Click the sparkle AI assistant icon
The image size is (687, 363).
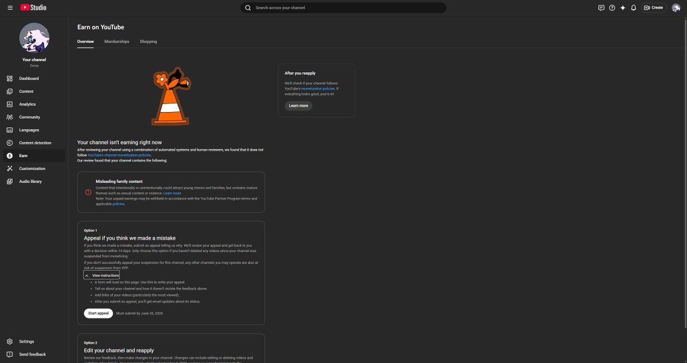623,7
